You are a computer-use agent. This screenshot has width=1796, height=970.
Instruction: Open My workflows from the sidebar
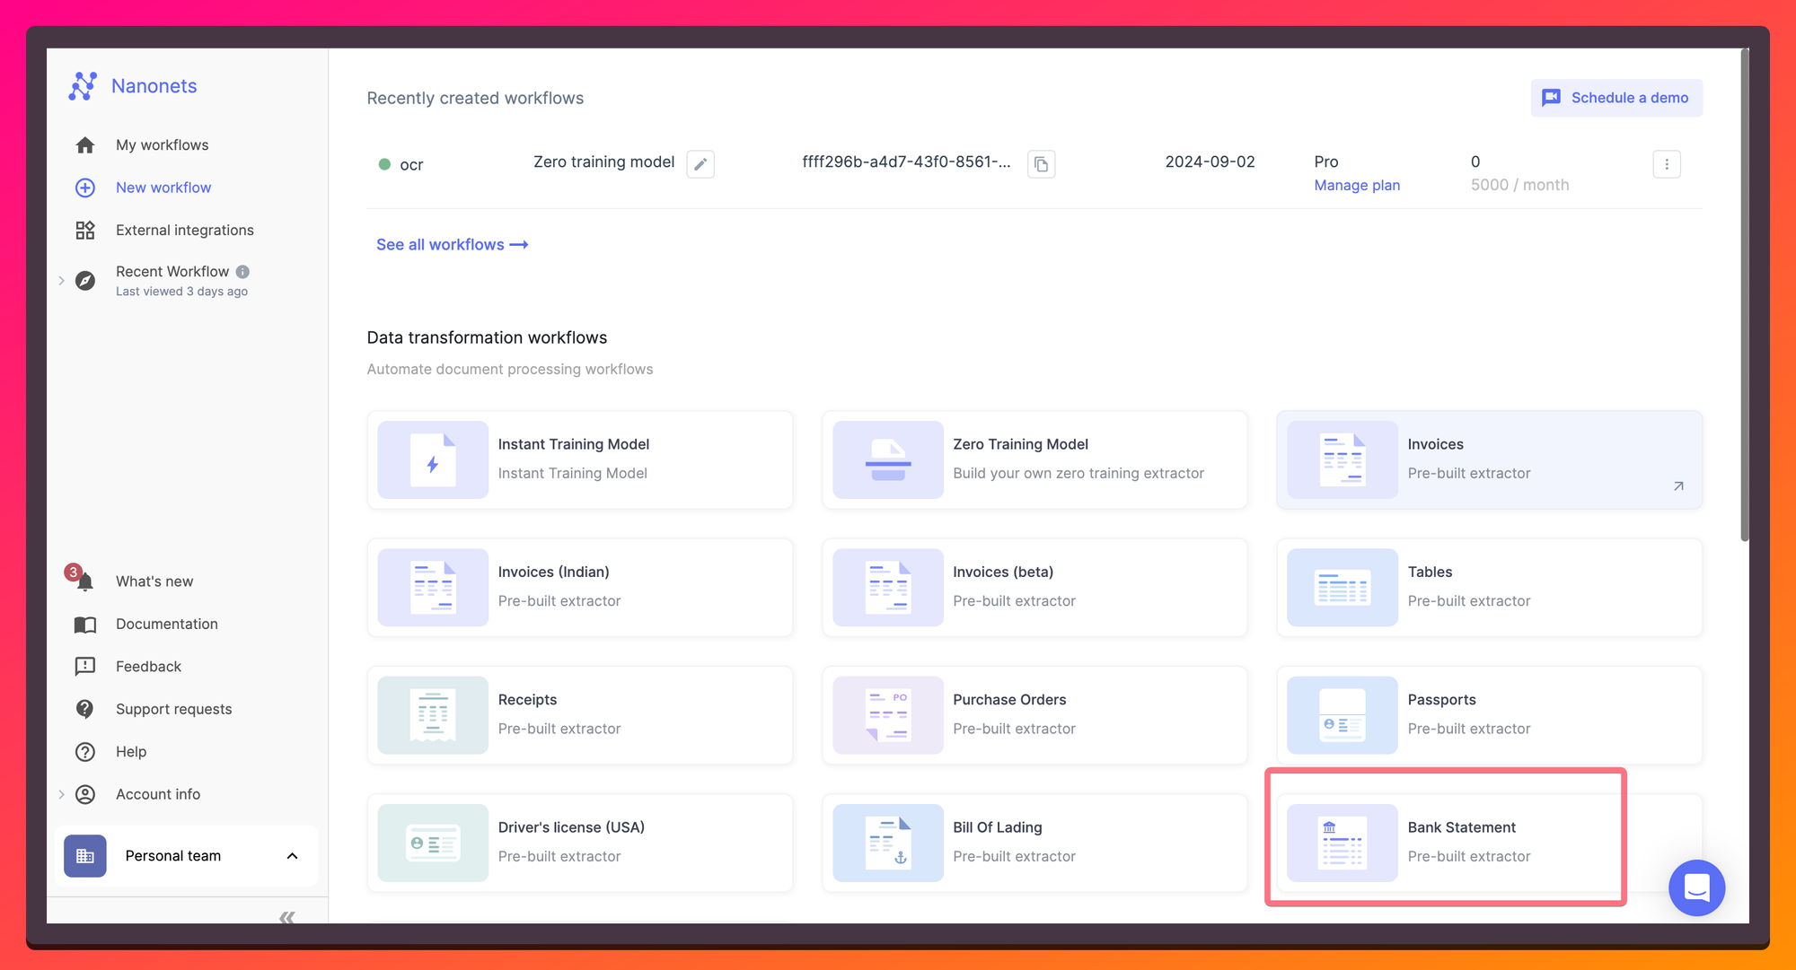pyautogui.click(x=162, y=144)
